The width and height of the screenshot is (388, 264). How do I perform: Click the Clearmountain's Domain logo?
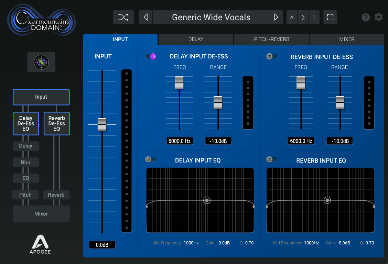tap(42, 20)
